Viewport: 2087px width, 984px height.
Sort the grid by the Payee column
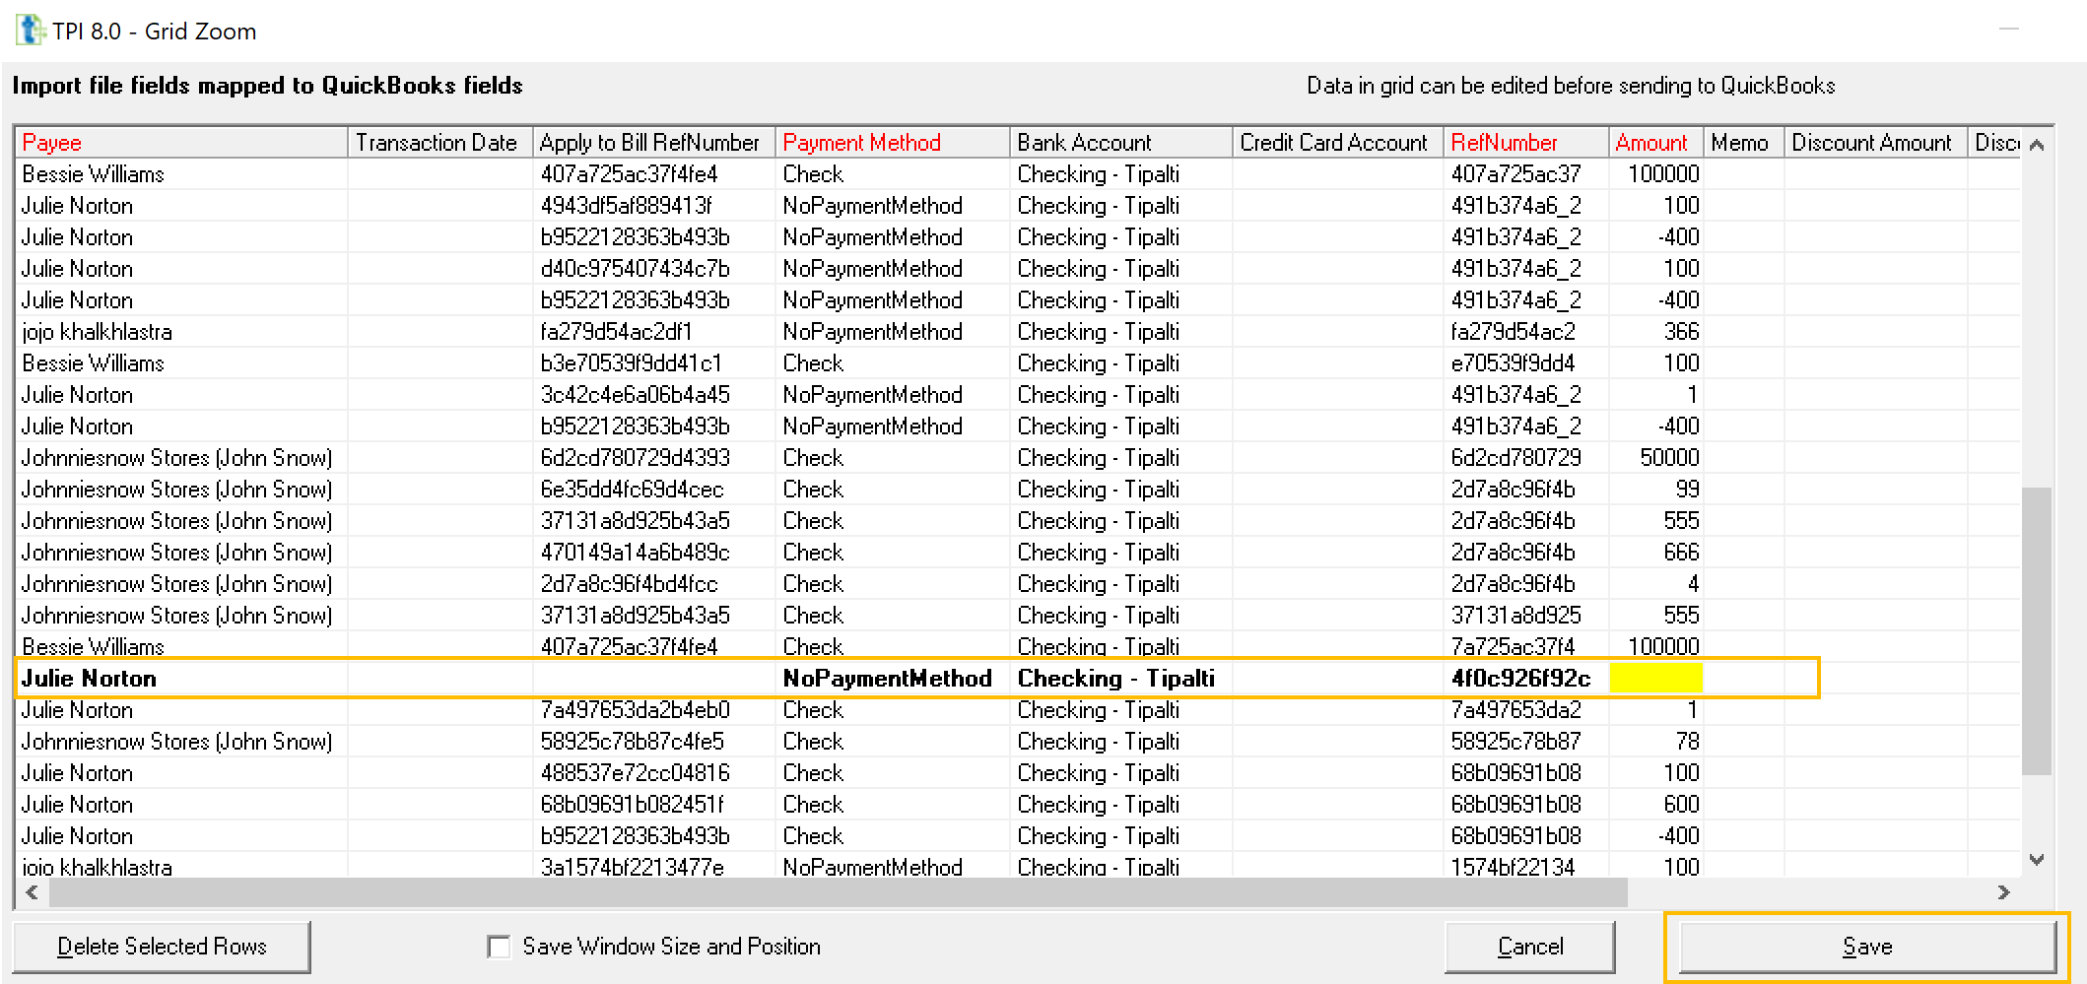177,142
